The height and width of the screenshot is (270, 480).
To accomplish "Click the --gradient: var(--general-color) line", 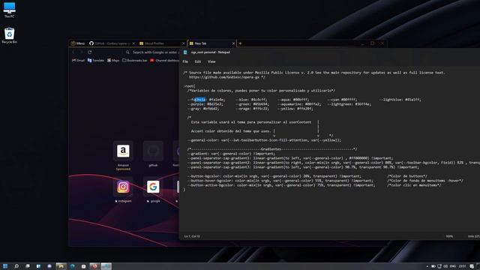I will [231, 154].
